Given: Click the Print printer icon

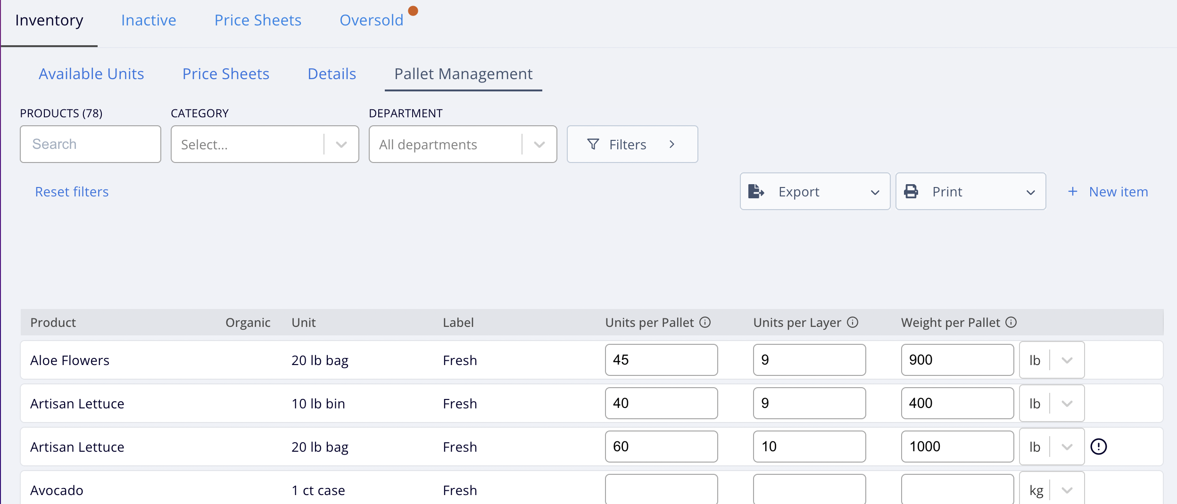Looking at the screenshot, I should point(911,191).
